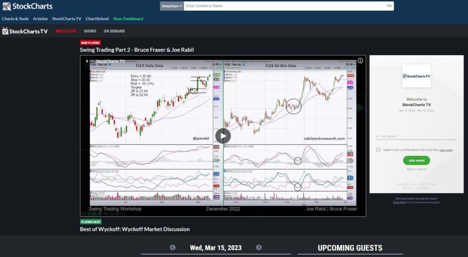Click Back to search link
Viewport: 468px width, 257px height.
point(416,169)
